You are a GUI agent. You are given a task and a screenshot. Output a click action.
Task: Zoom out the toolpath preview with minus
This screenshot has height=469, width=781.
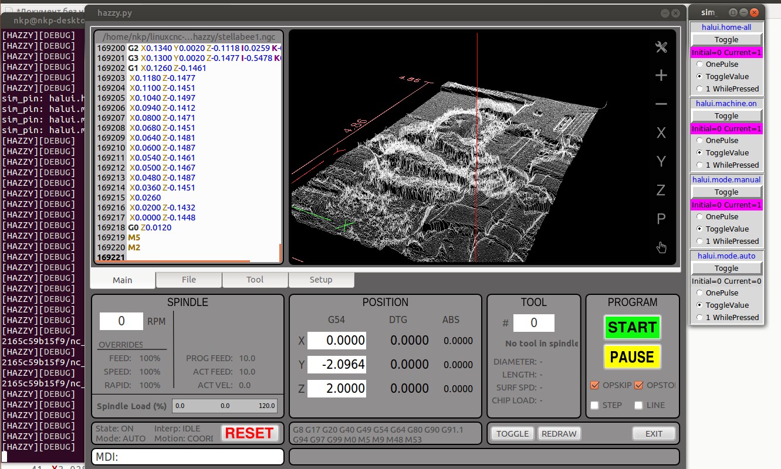[x=661, y=104]
